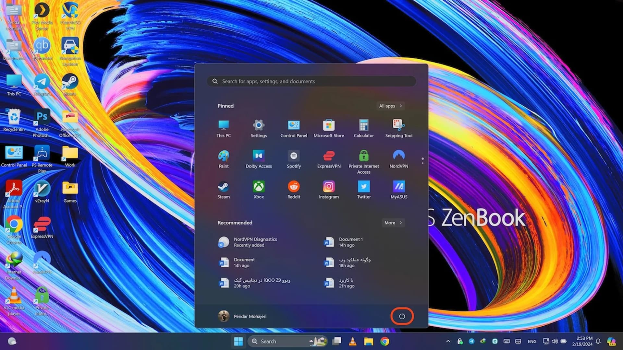Show hidden system tray icons chevron

pos(448,341)
